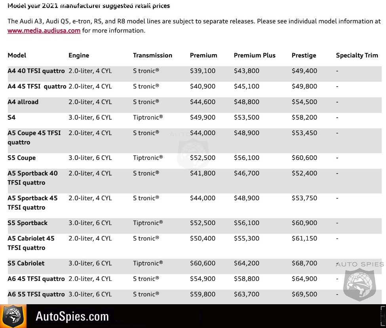Screen dimensions: 386x328
Task: Click the A5 Cabriolet 45 Prestige price $61,150
Action: [304, 238]
